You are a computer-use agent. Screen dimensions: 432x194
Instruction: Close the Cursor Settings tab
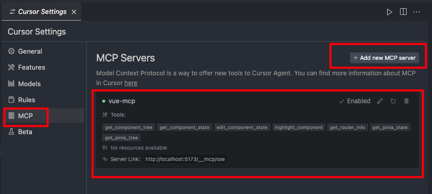[x=74, y=12]
